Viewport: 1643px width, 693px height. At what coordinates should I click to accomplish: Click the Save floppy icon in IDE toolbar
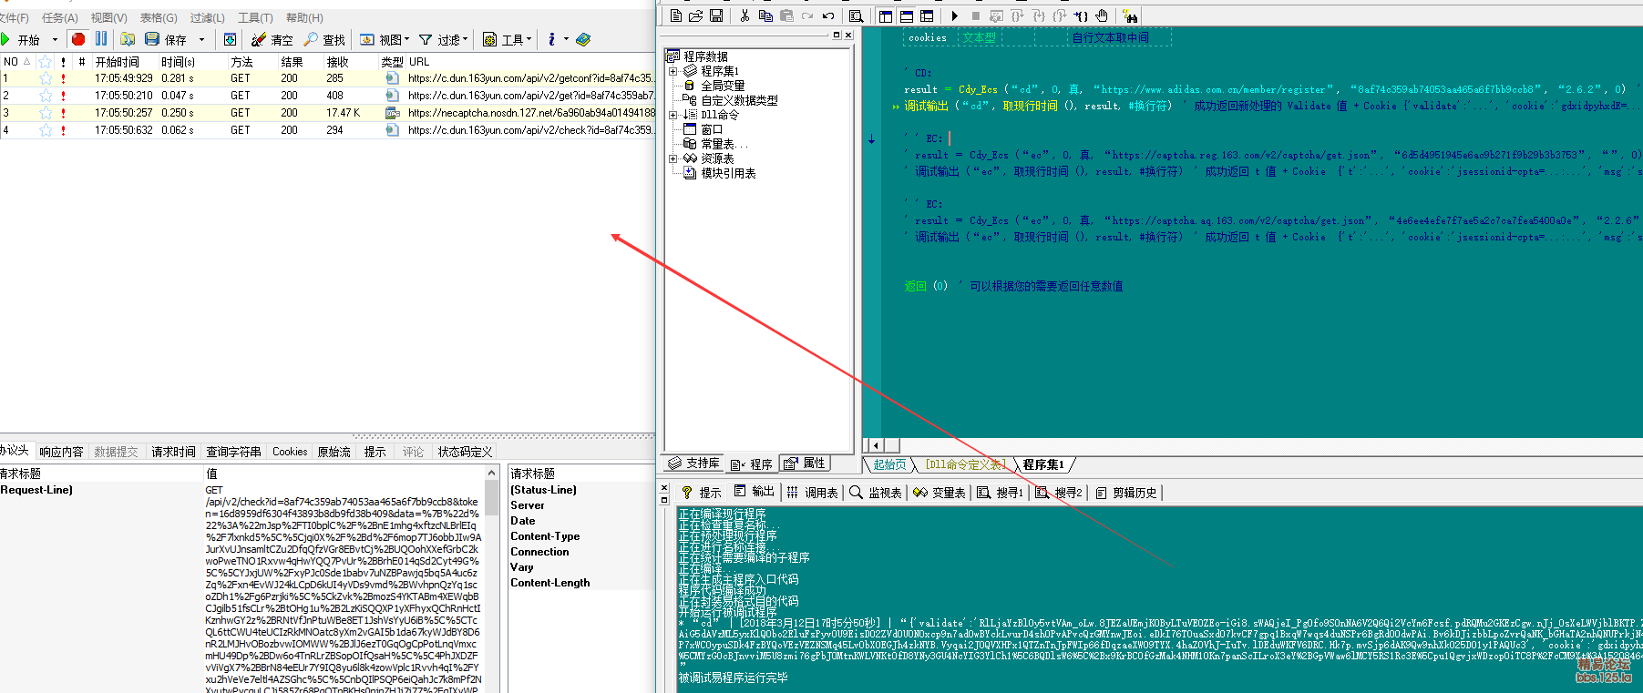(716, 15)
